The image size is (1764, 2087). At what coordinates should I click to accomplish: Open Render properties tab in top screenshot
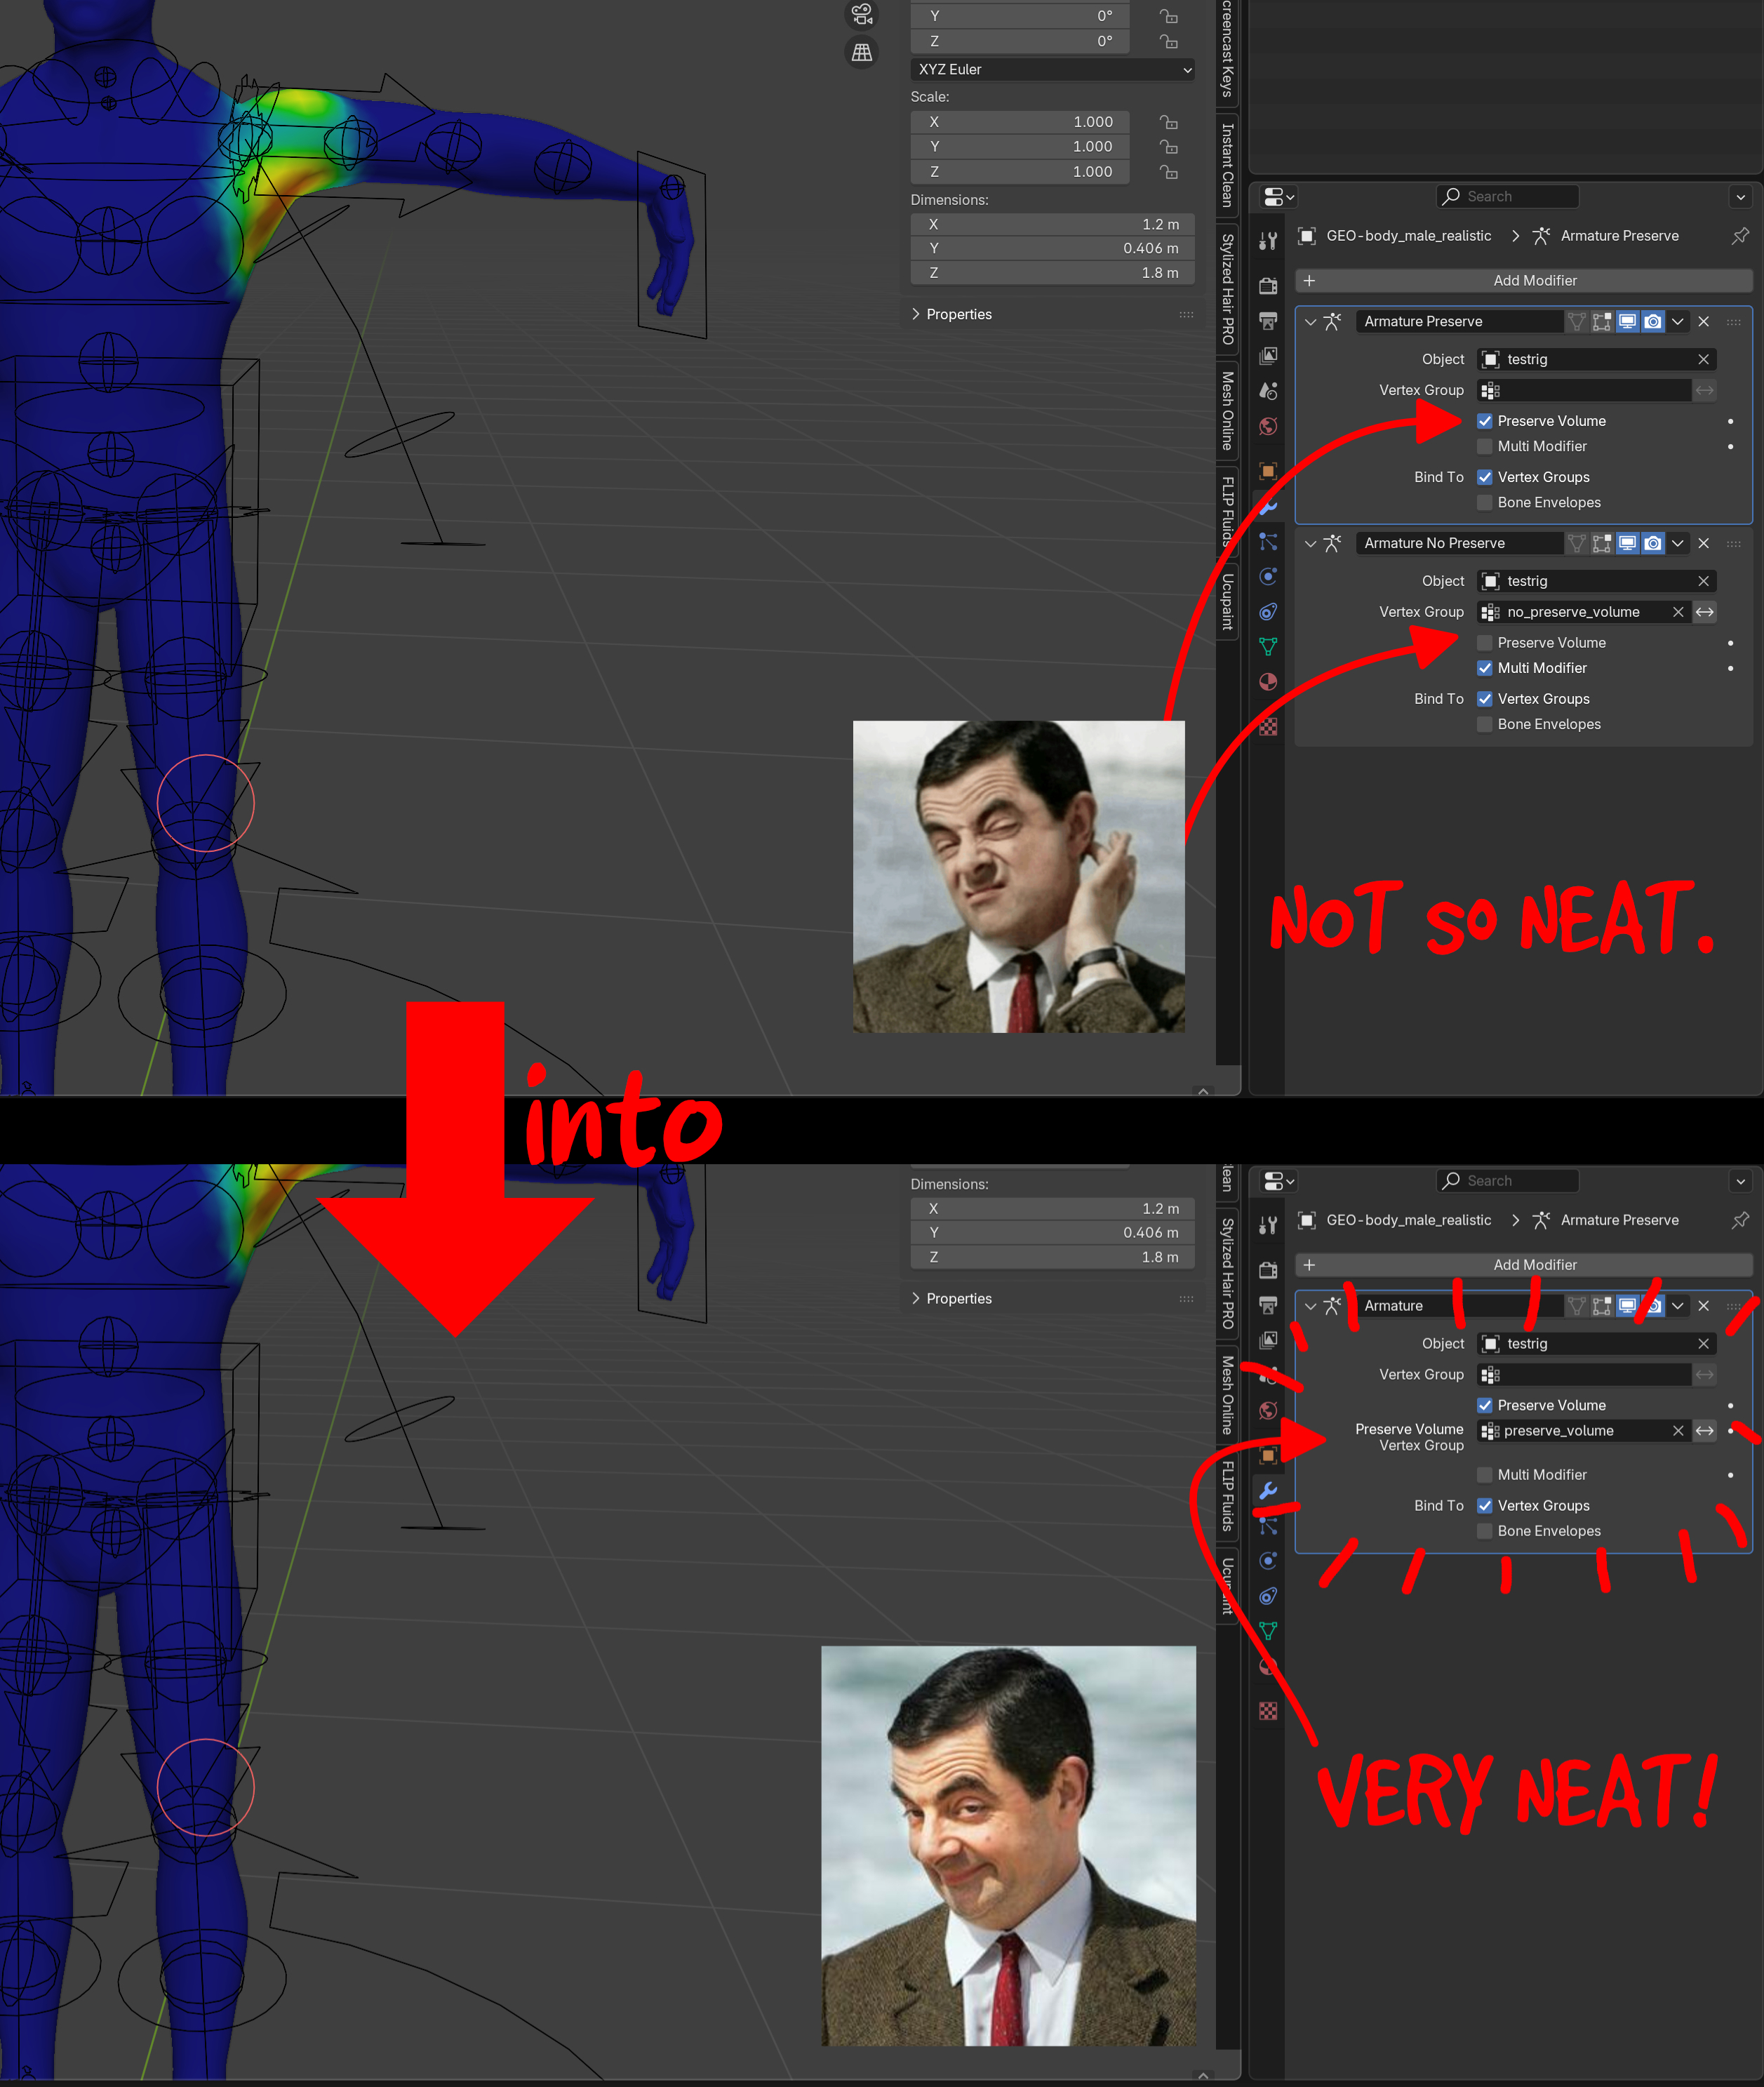[1268, 286]
